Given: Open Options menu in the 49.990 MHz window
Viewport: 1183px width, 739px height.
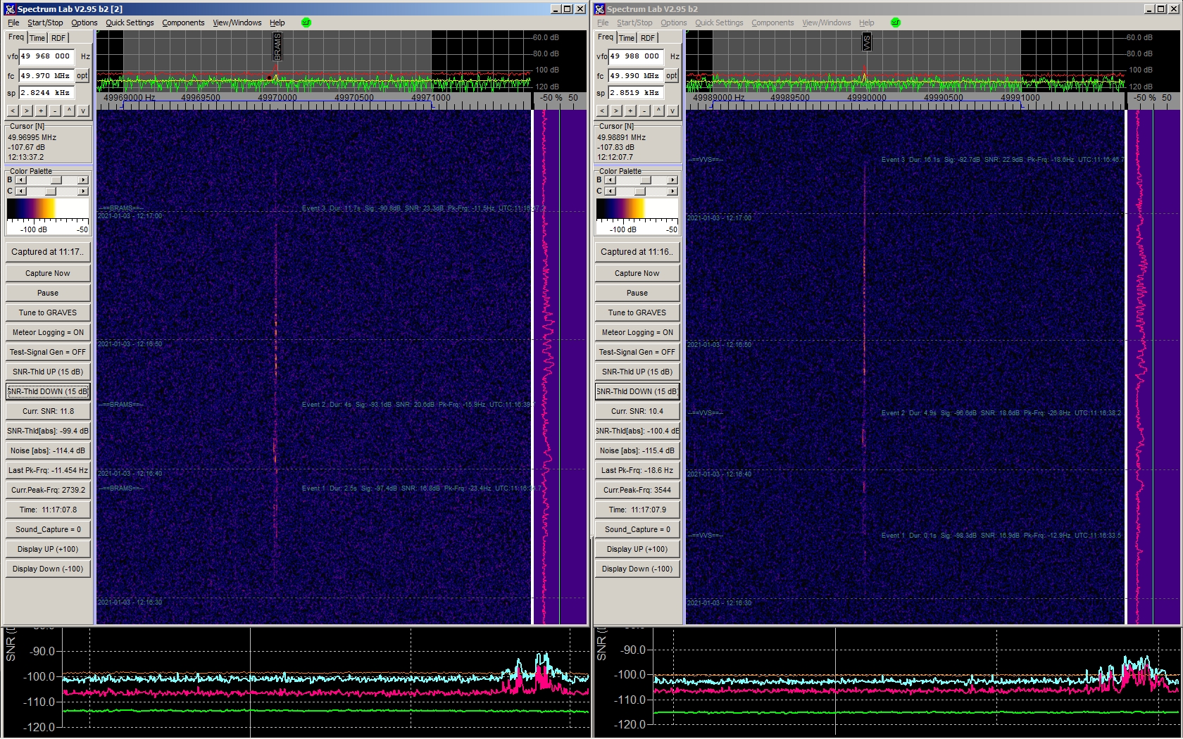Looking at the screenshot, I should click(x=674, y=23).
